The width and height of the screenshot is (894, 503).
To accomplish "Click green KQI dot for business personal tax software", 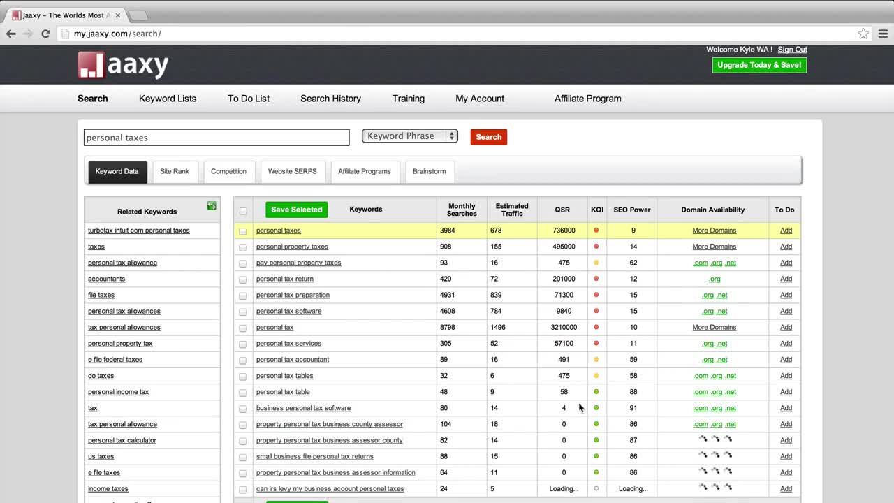I will click(596, 408).
